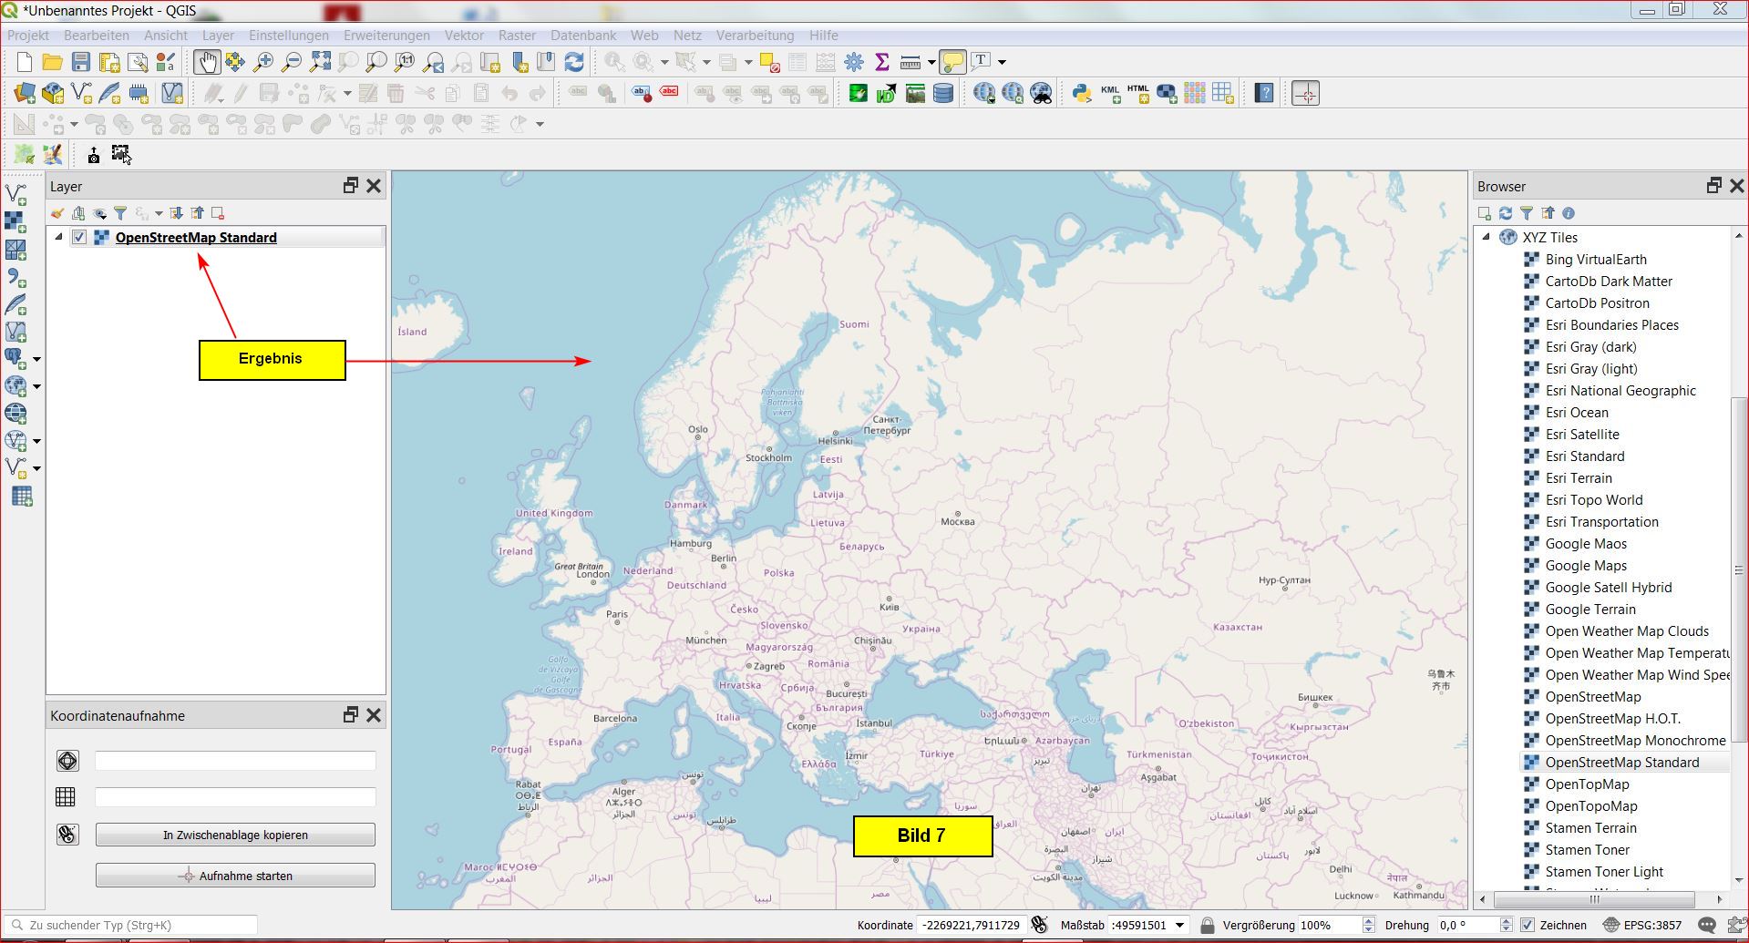
Task: Click the Zoom In magnifier tool
Action: point(263,62)
